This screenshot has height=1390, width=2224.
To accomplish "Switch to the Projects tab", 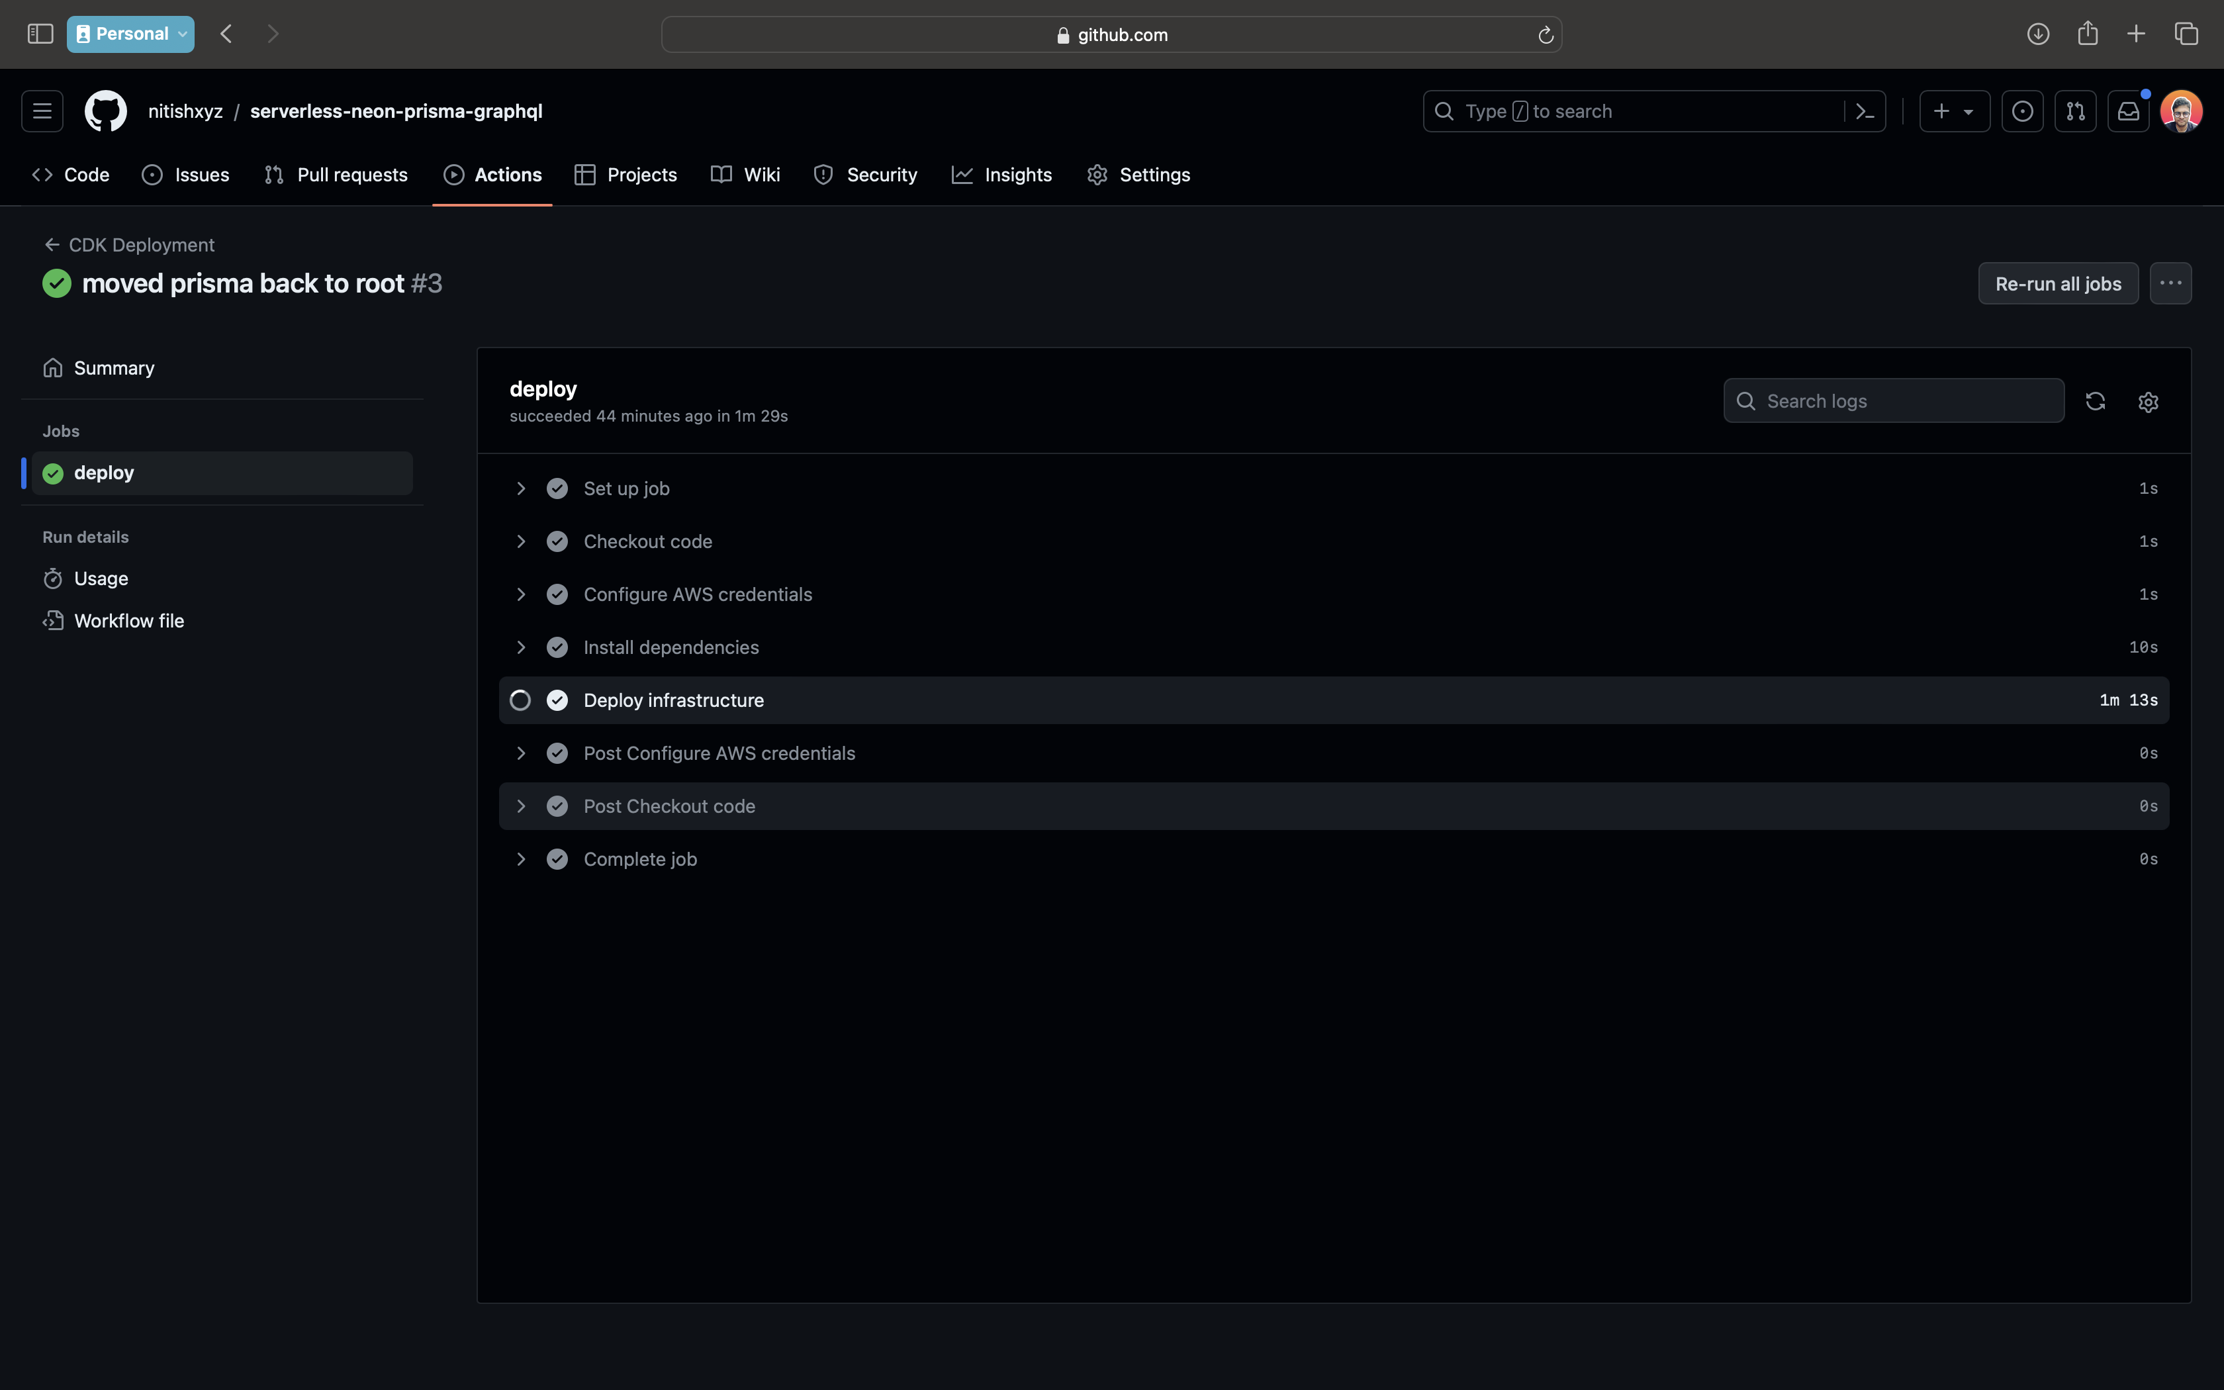I will pos(626,175).
